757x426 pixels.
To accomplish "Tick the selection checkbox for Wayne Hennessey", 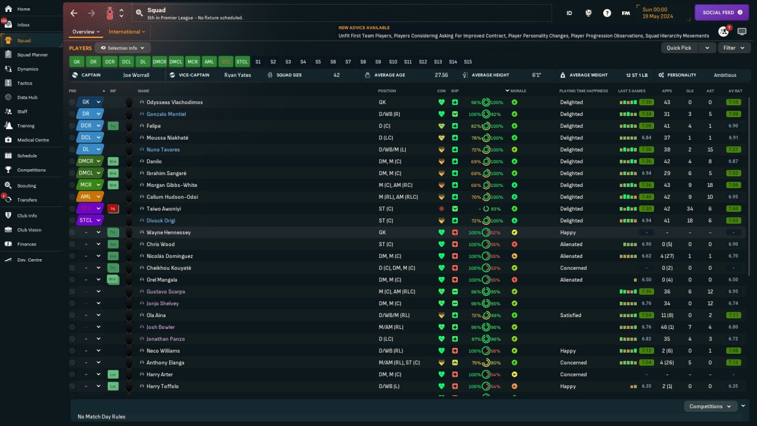I will pyautogui.click(x=72, y=233).
